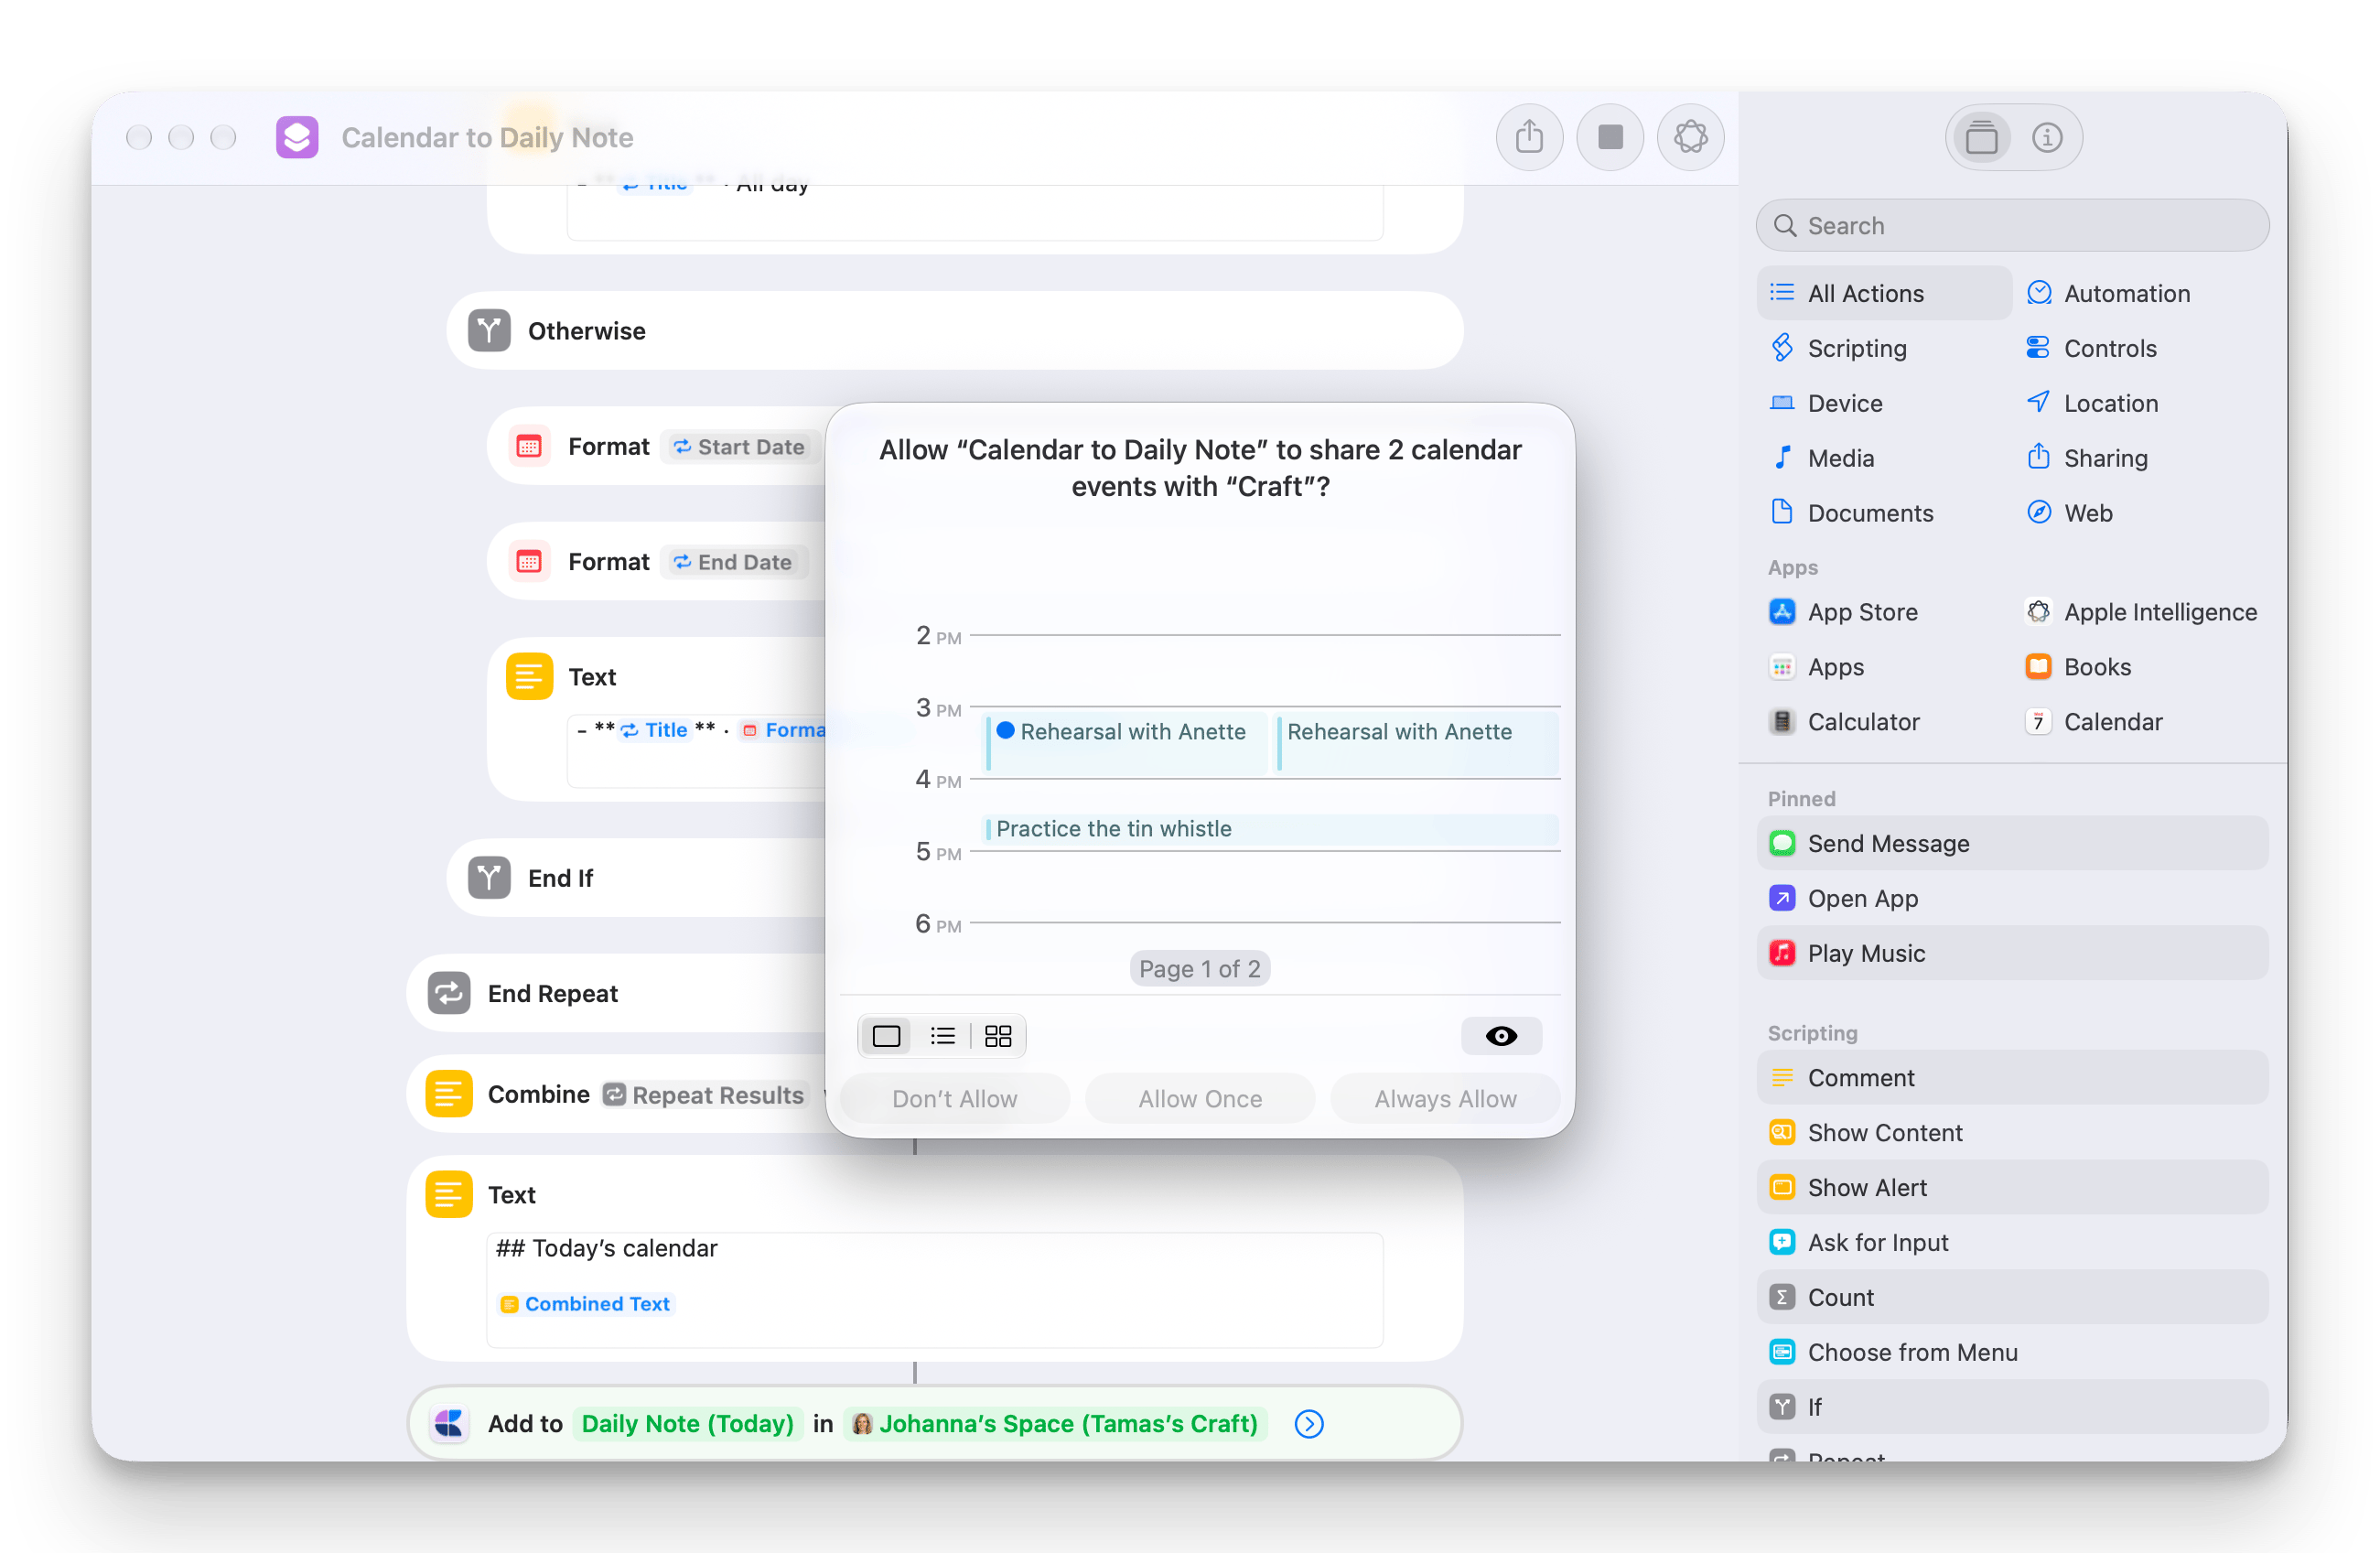Image resolution: width=2380 pixels, height=1553 pixels.
Task: Open the Daily Note (Today) parameter
Action: 687,1424
